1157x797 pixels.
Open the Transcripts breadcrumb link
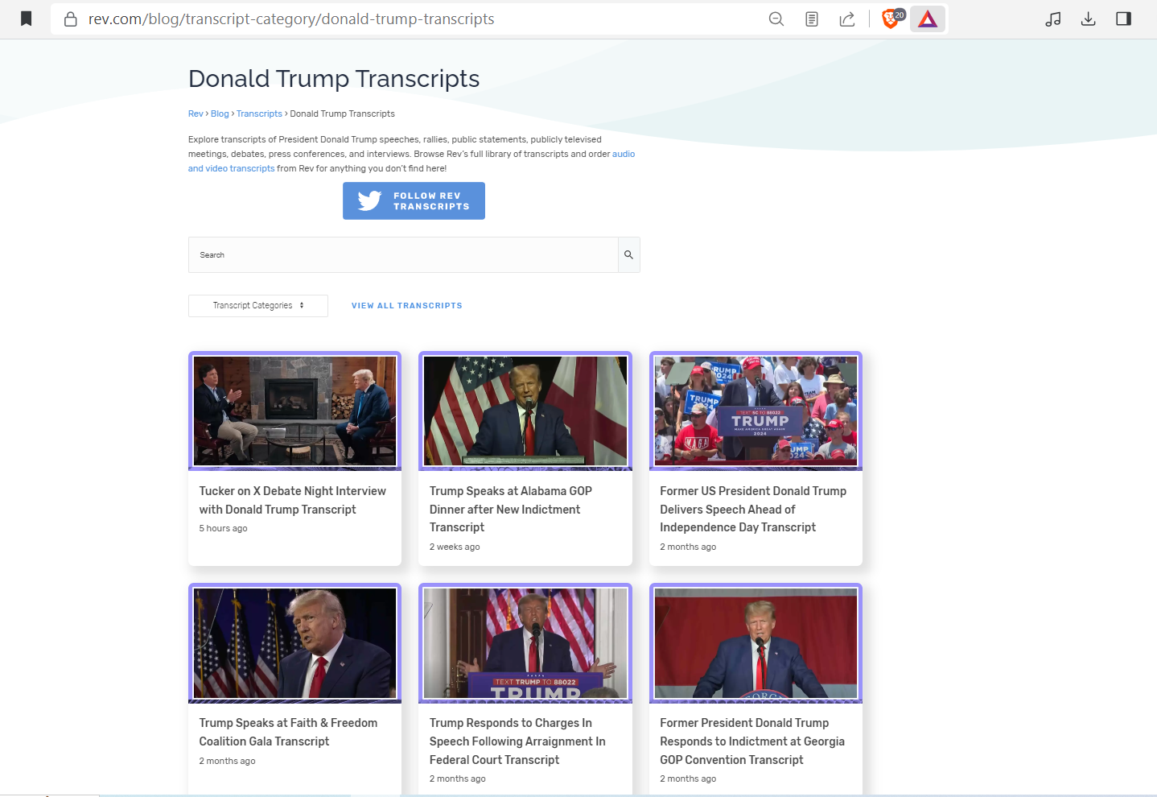259,114
